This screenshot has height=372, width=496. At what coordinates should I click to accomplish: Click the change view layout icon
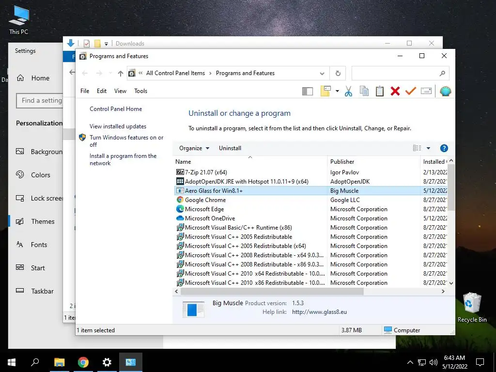point(417,148)
